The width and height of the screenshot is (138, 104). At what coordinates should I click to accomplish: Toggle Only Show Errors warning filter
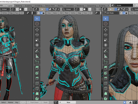tap(131, 102)
